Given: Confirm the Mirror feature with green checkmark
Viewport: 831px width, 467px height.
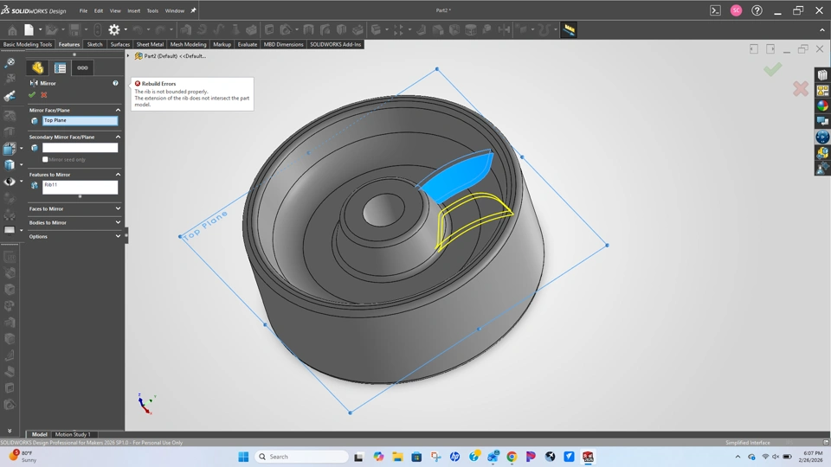Looking at the screenshot, I should [32, 95].
